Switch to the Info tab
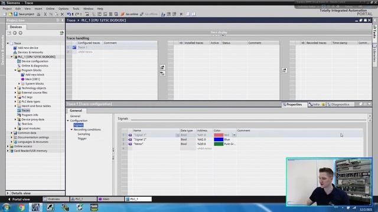This screenshot has height=212, width=378. click(x=317, y=105)
